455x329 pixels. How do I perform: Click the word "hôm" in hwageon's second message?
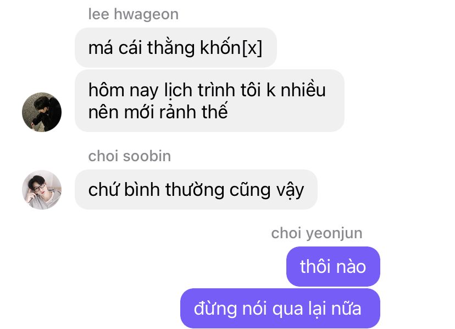pos(106,89)
